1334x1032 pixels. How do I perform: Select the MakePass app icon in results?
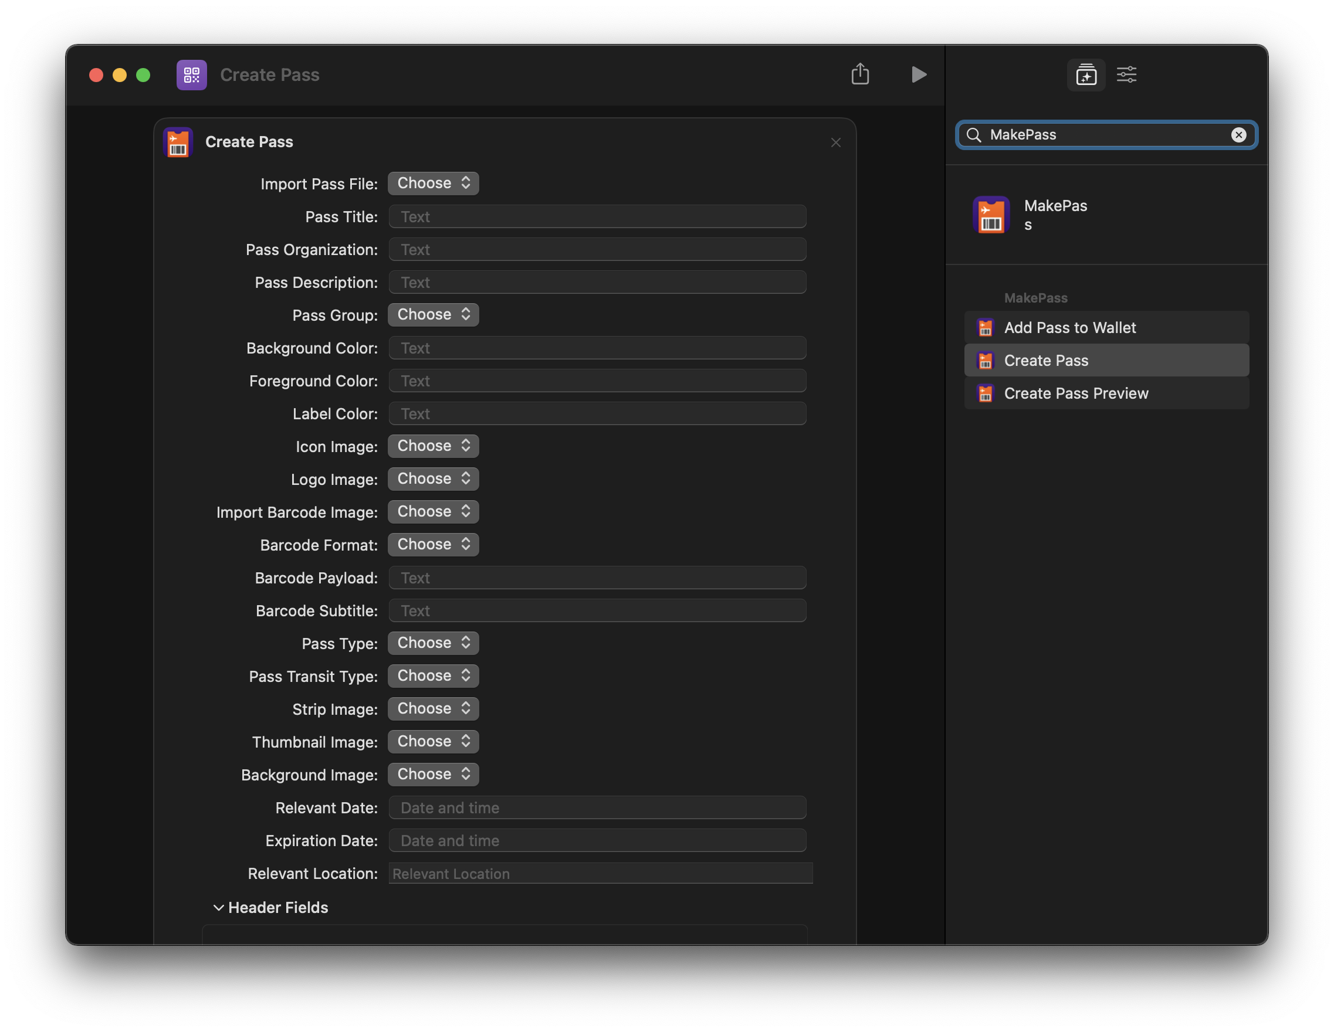pyautogui.click(x=990, y=215)
